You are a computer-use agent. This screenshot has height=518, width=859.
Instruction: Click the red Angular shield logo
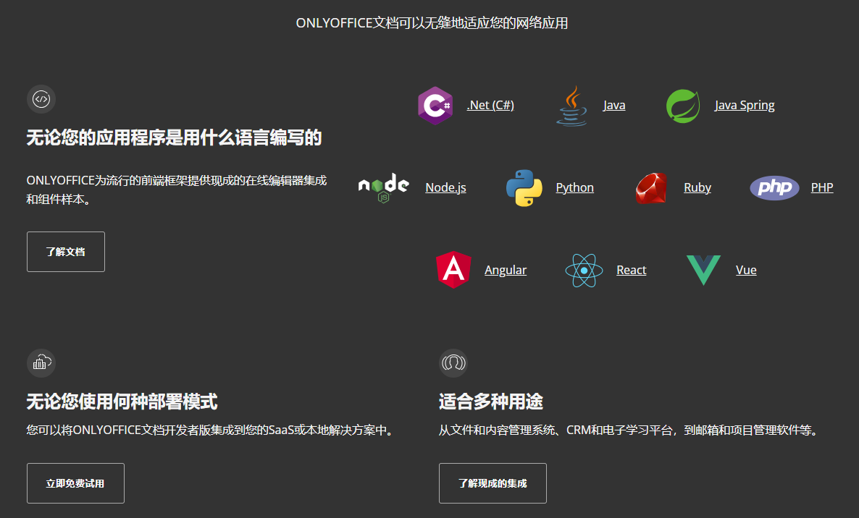click(x=453, y=270)
